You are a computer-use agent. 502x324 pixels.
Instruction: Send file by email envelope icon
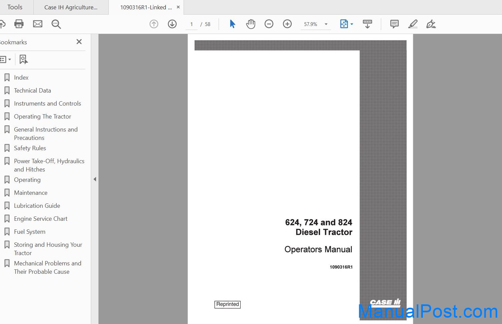[38, 24]
